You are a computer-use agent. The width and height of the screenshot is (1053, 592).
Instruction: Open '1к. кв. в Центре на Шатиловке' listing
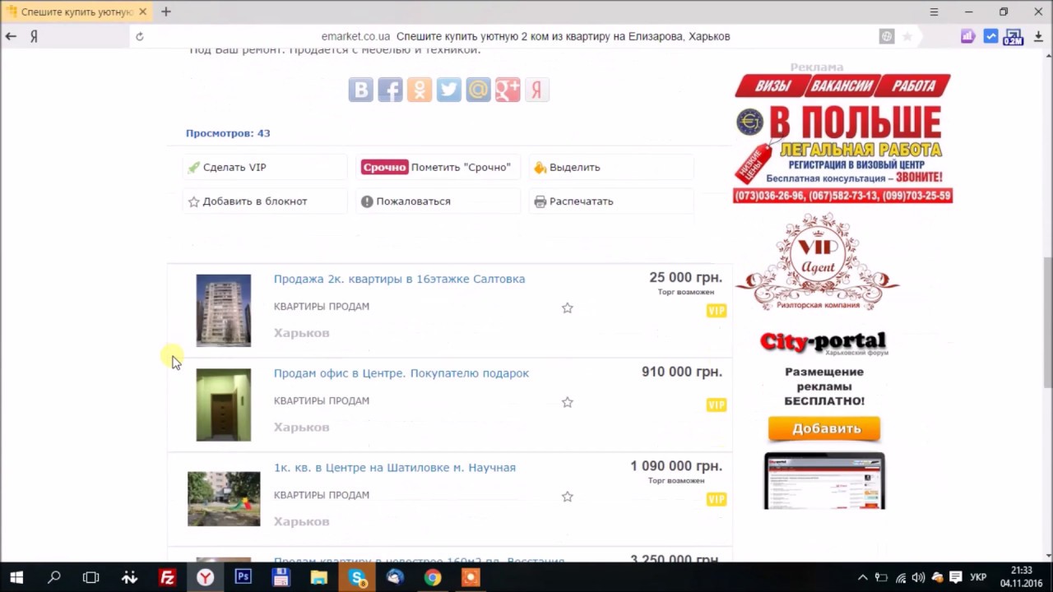tap(395, 468)
